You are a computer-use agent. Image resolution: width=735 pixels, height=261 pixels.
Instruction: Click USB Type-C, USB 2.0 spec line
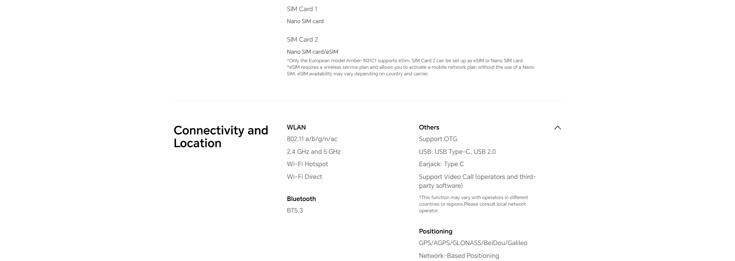[457, 152]
